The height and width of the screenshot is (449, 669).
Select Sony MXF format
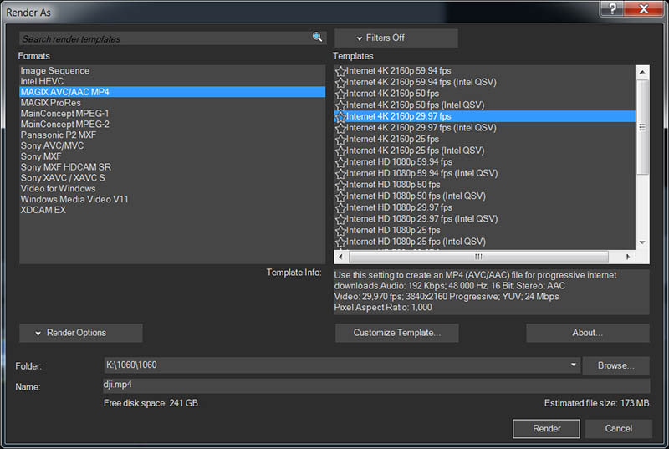(x=172, y=156)
